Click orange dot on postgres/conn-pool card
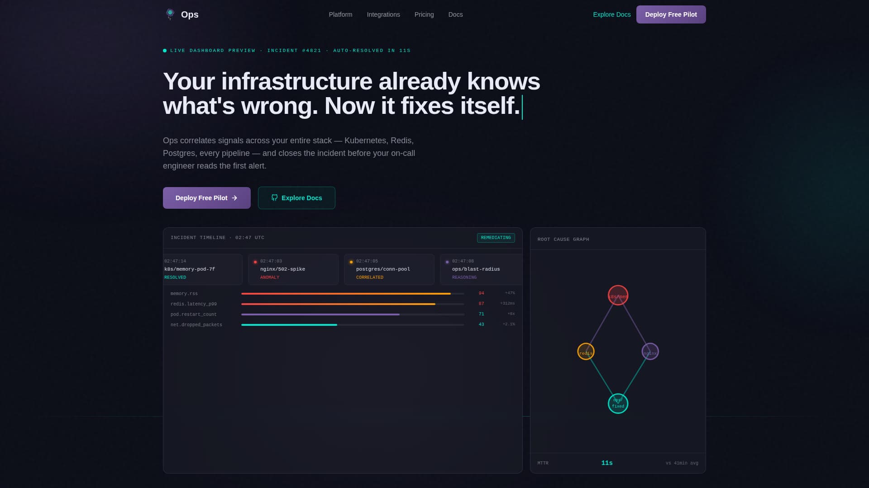 click(x=351, y=262)
